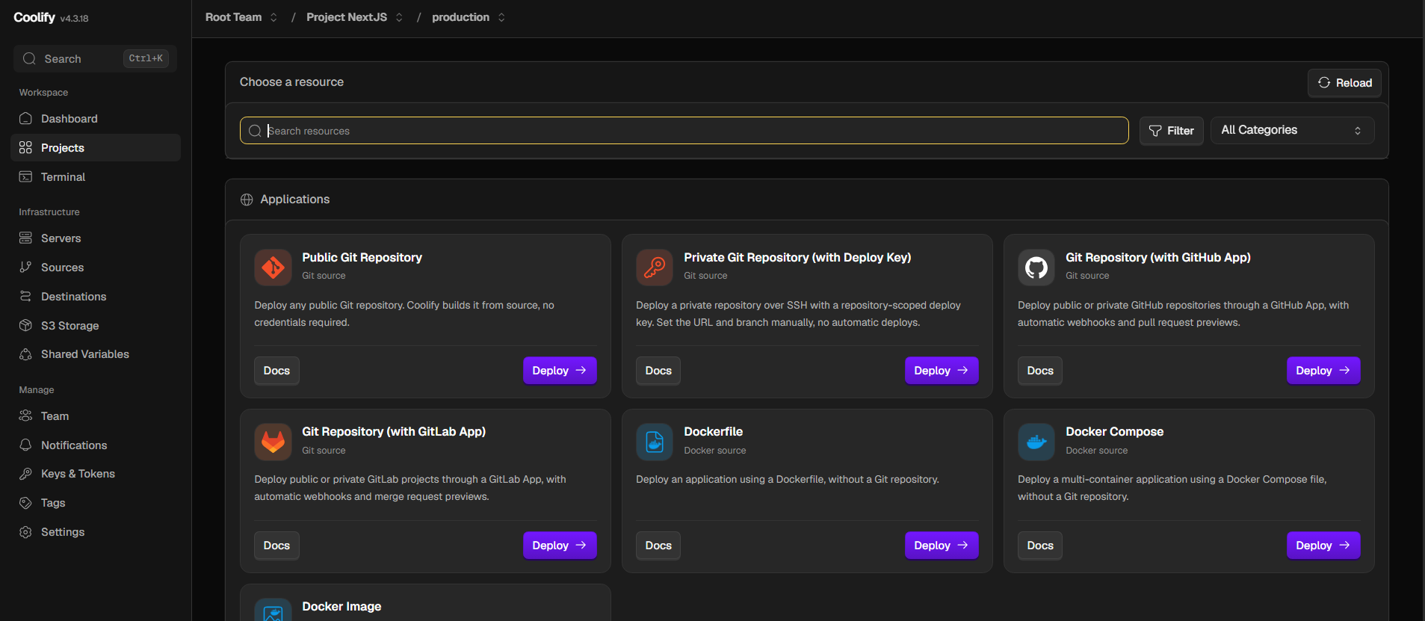
Task: Open S3 Storage section
Action: pos(96,326)
